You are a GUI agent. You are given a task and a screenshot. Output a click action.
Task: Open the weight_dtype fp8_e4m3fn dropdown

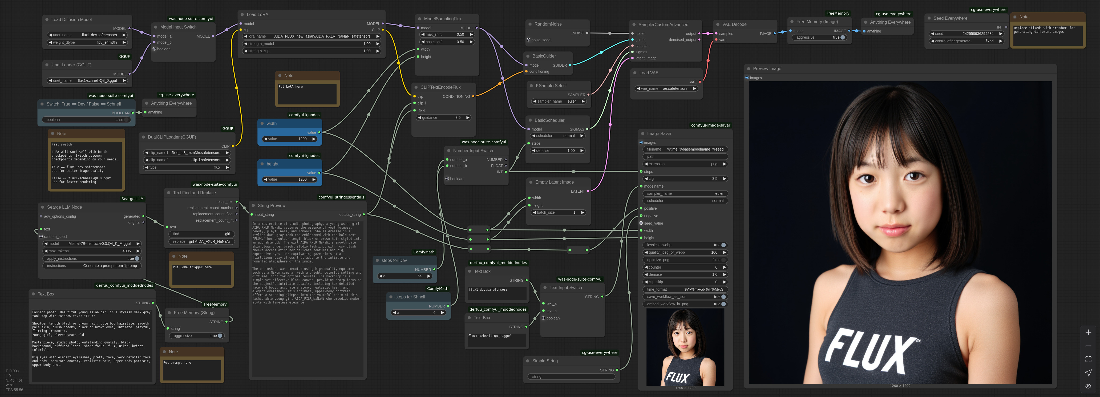click(87, 43)
